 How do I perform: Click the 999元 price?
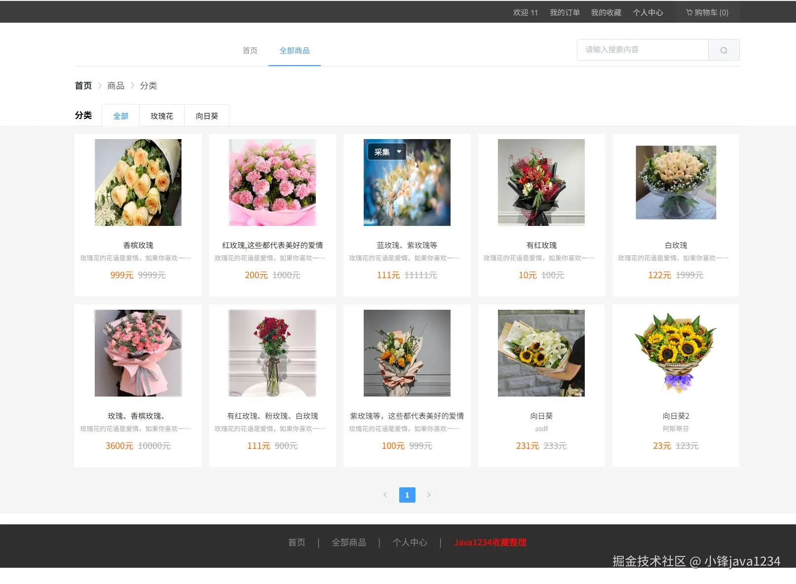point(122,275)
